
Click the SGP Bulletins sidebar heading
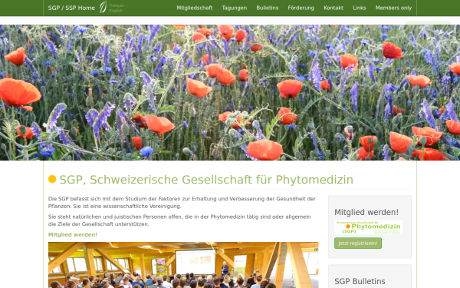click(x=360, y=281)
